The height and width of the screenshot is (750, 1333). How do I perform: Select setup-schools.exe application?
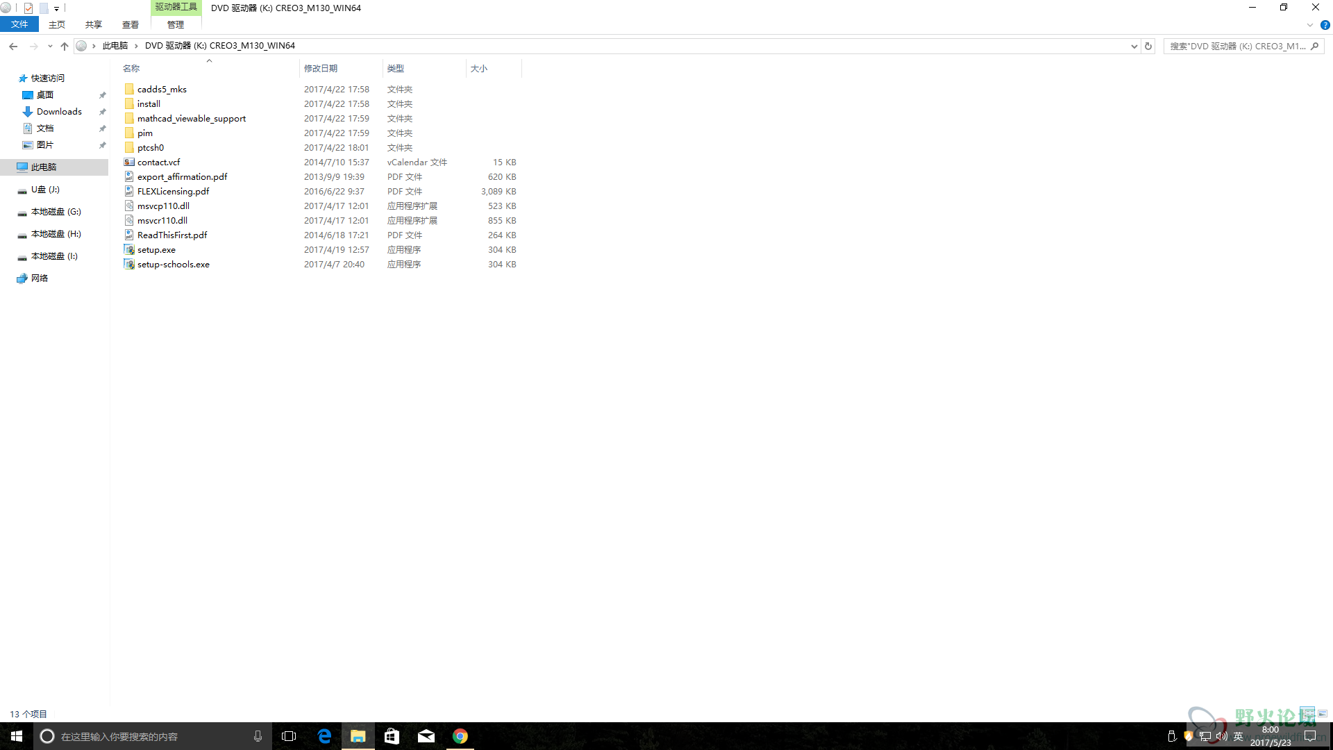pos(173,264)
